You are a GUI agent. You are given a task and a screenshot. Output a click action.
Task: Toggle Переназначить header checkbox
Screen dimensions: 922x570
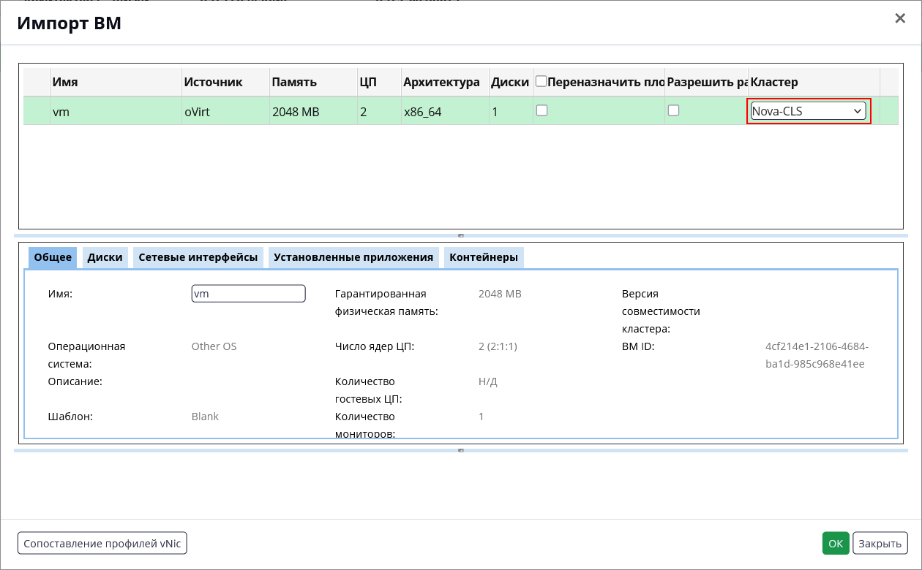541,81
